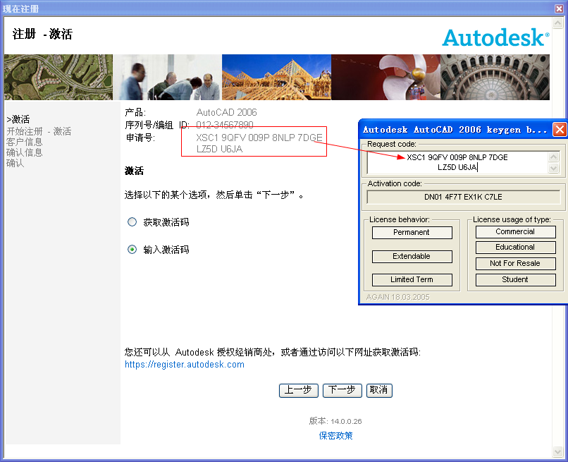
Task: Close the 现在注册 registration window
Action: click(x=559, y=8)
